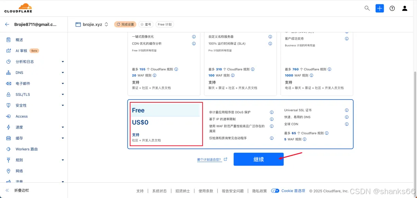Click the SSL/TLS lock icon

pyautogui.click(x=9, y=95)
